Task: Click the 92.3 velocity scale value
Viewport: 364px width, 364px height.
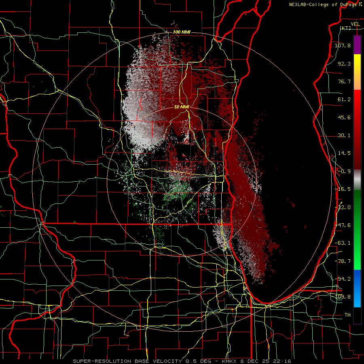Action: [x=344, y=63]
